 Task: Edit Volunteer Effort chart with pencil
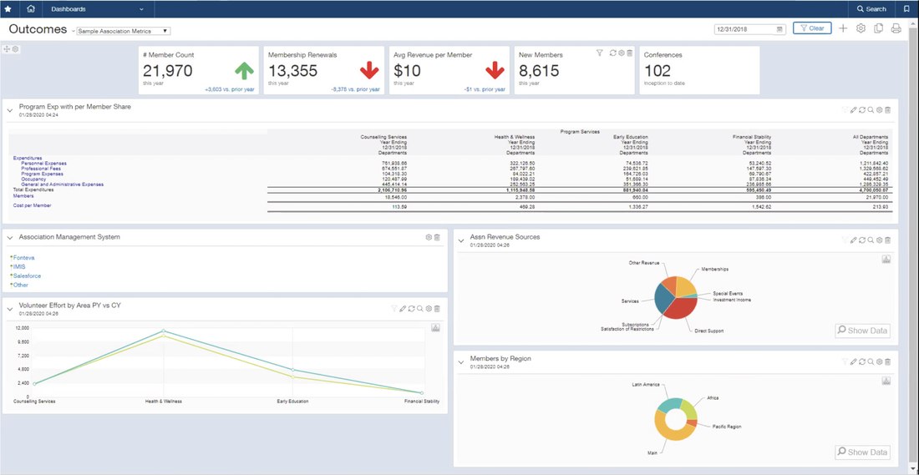(403, 309)
